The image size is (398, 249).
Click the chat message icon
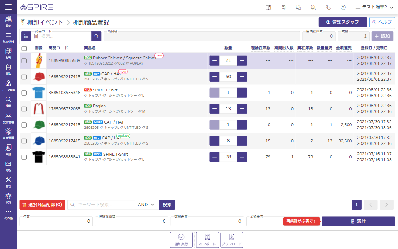pos(298,7)
